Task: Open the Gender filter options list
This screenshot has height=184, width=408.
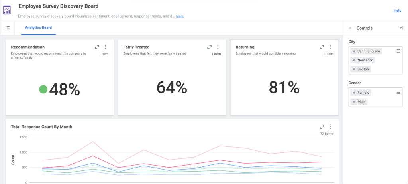Action: [398, 92]
